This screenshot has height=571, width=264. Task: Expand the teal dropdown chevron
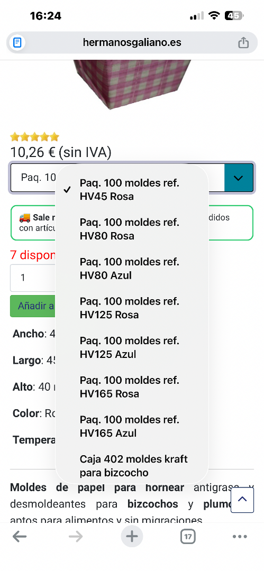239,178
